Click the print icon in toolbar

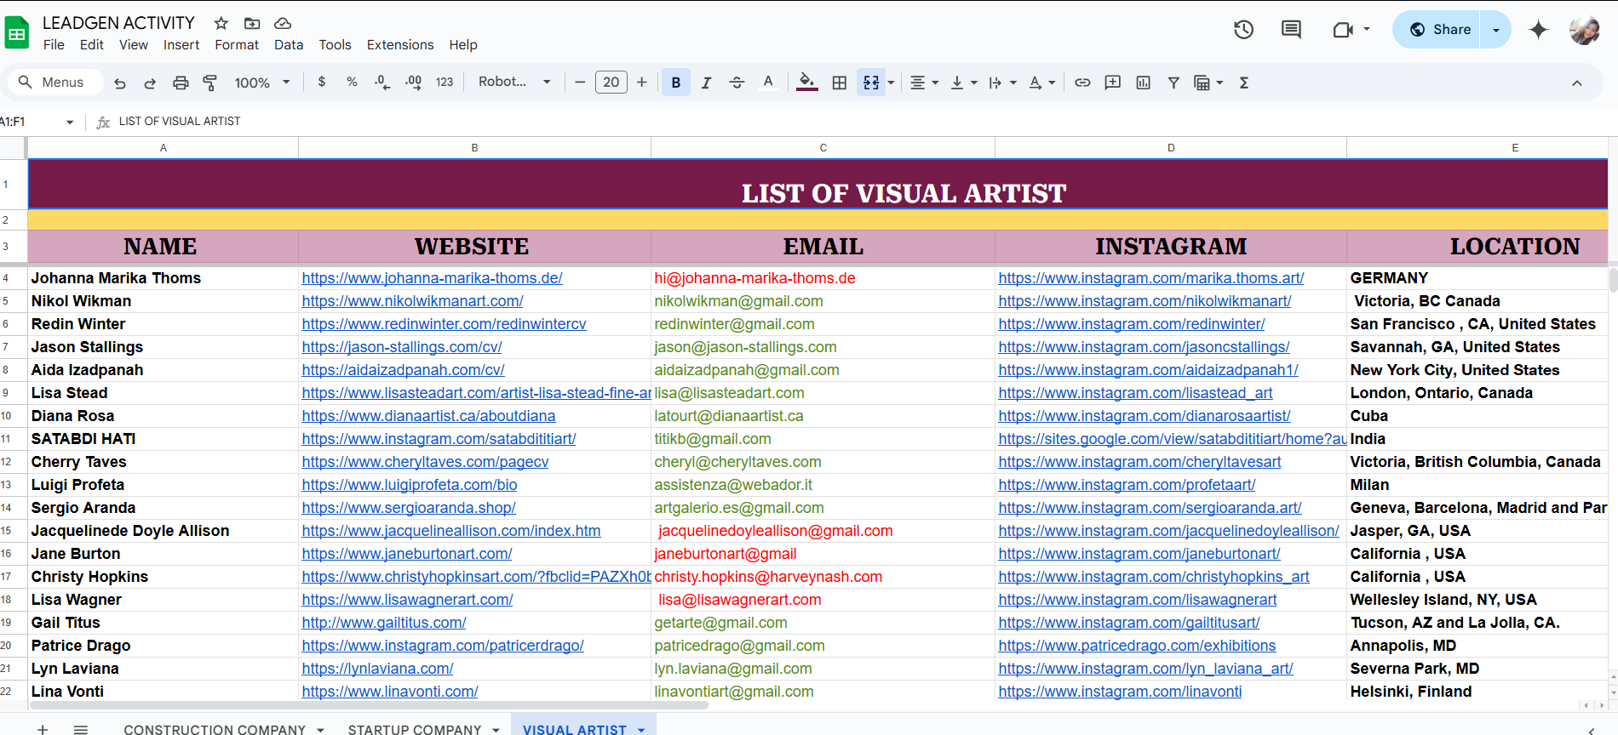pyautogui.click(x=181, y=83)
